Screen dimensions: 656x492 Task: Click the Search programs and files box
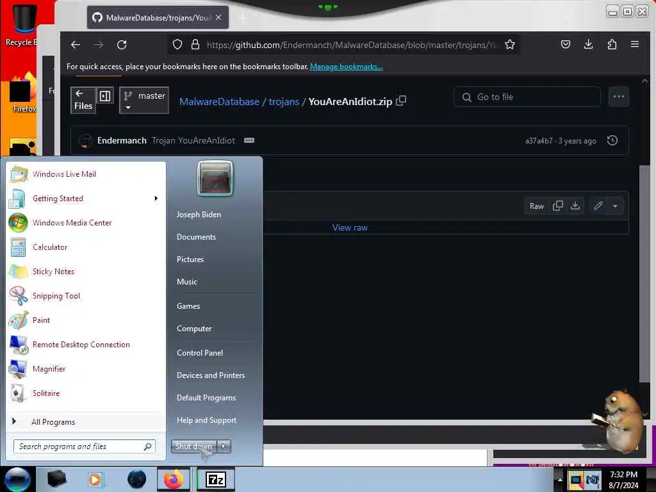click(85, 447)
